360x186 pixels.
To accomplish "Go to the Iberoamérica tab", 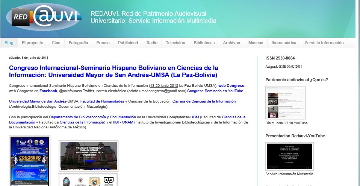I will tap(284, 43).
